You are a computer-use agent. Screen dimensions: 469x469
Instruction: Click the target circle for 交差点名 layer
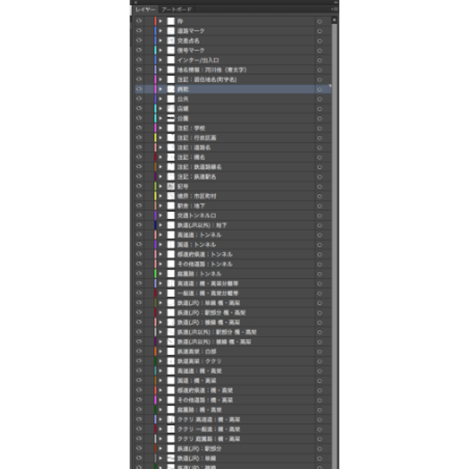tap(320, 41)
